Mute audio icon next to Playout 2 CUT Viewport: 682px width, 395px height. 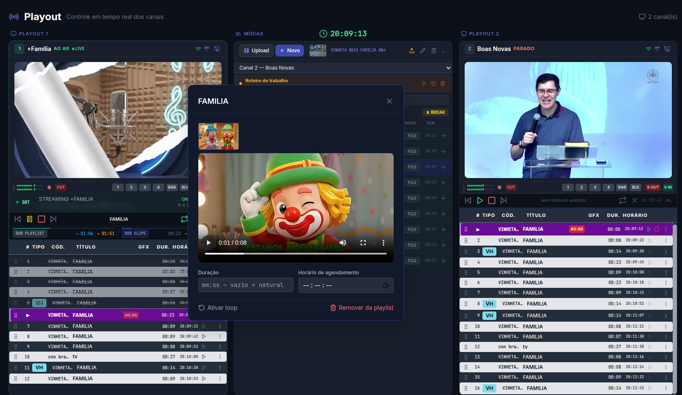click(x=499, y=187)
